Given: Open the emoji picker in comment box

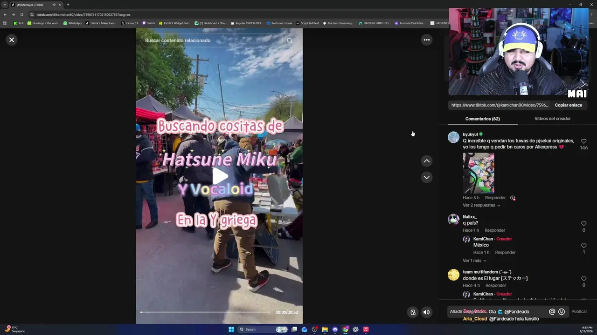Looking at the screenshot, I should click(562, 312).
